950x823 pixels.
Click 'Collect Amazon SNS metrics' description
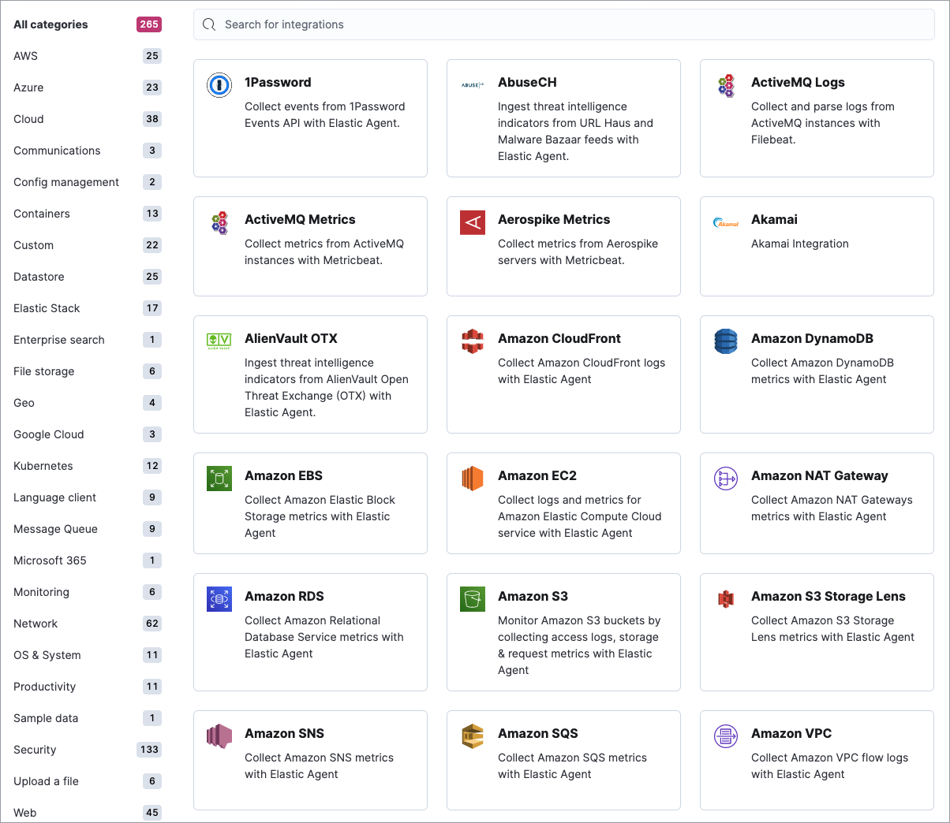click(x=319, y=765)
